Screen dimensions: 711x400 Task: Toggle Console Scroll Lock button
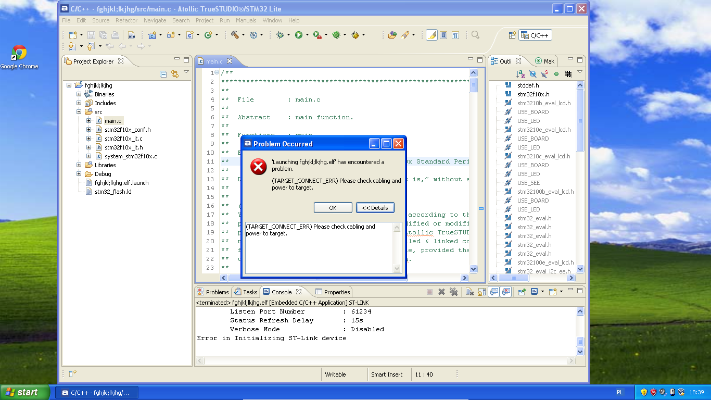tap(481, 292)
